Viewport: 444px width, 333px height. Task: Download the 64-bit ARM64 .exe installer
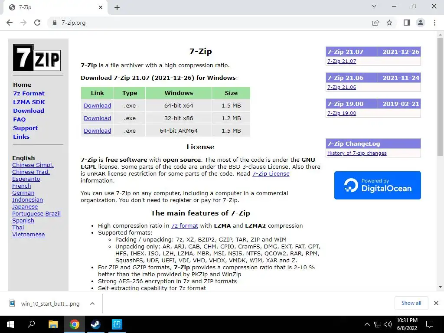97,131
